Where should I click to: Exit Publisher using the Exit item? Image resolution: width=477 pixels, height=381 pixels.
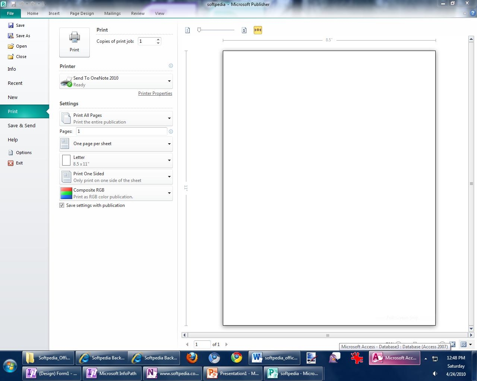(x=19, y=163)
